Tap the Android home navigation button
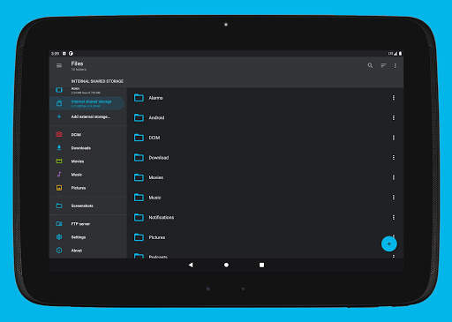This screenshot has width=452, height=322. coord(226,265)
